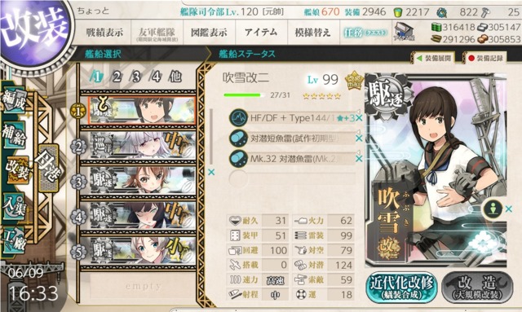Select the empty sixth fleet slot
Image resolution: width=522 pixels, height=312 pixels.
click(144, 286)
